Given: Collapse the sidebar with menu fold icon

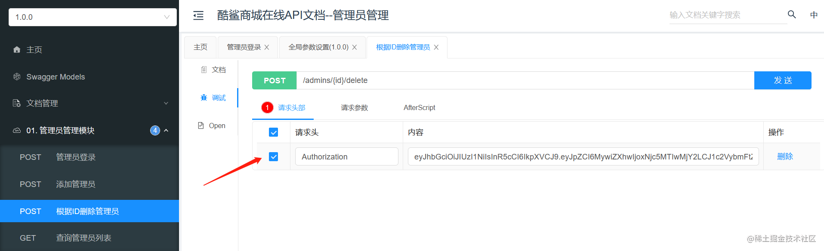Looking at the screenshot, I should 198,16.
